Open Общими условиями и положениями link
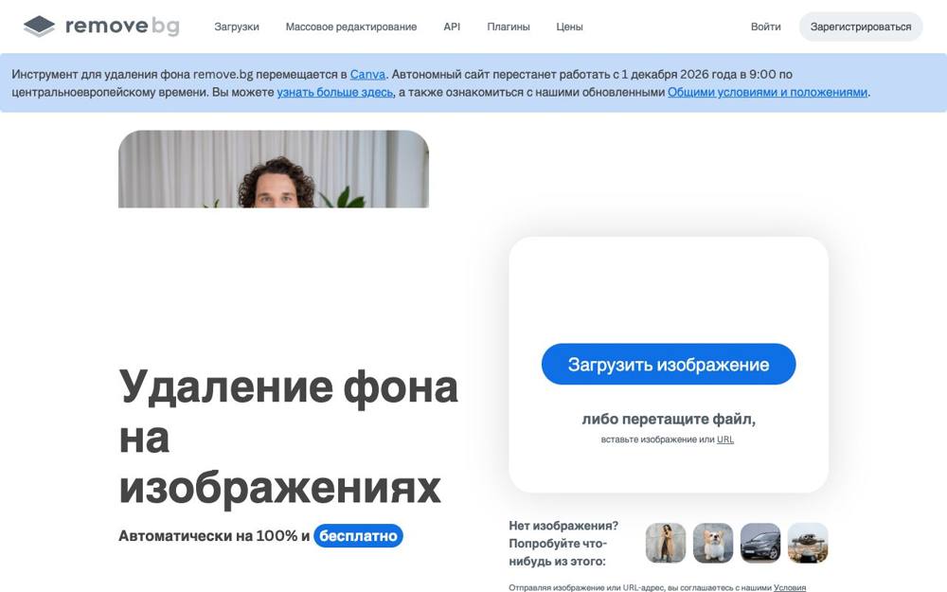947x592 pixels. point(767,93)
